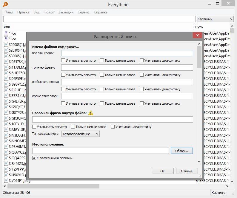Open the 'Картинки' filter dropdown

(x=215, y=19)
